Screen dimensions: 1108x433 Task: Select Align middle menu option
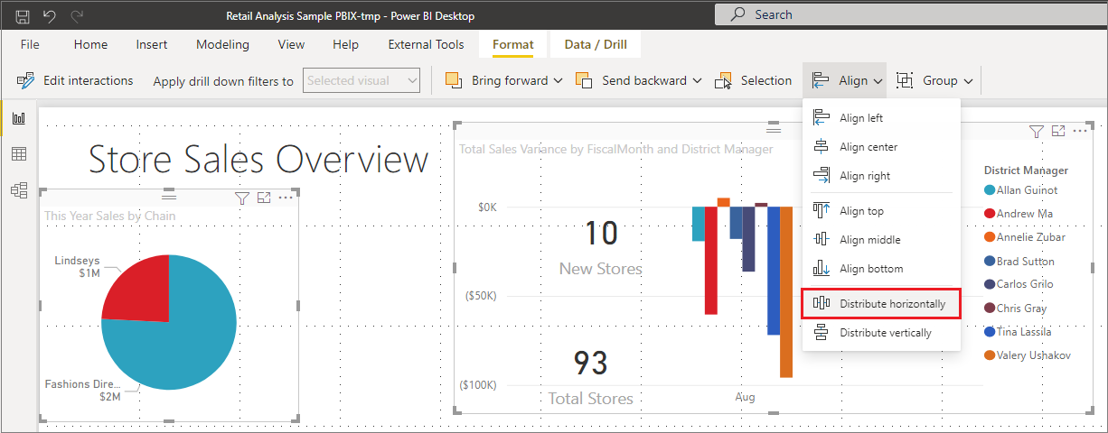[869, 240]
